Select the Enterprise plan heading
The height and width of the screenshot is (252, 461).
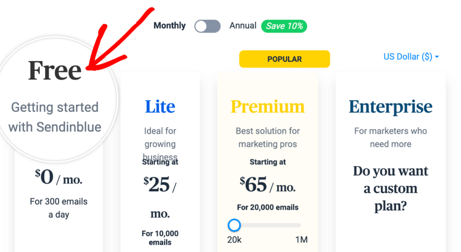(x=390, y=107)
